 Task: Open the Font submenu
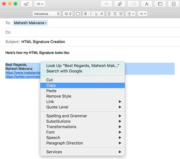(x=82, y=132)
